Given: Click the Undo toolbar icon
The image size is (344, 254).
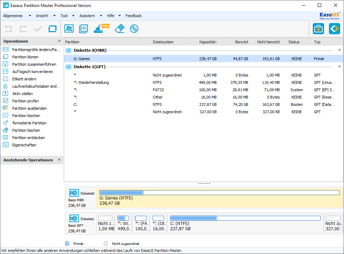Looking at the screenshot, I should [8, 29].
